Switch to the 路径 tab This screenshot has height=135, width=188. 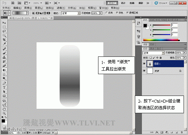point(159,49)
